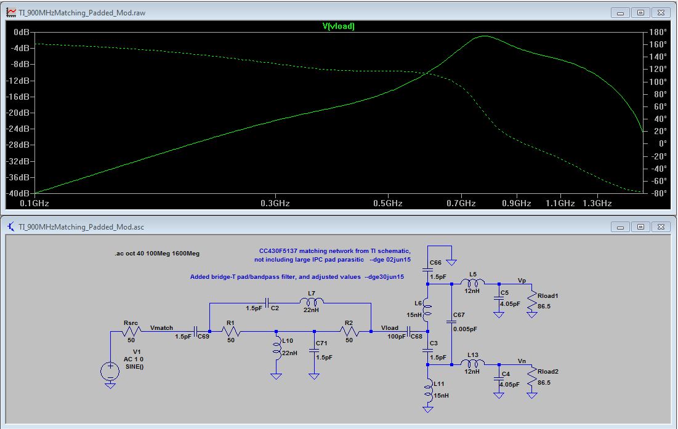Screen dimensions: 678x429
Task: Click the .ac oct 40 100Meg 1600Meg directive
Action: (157, 254)
